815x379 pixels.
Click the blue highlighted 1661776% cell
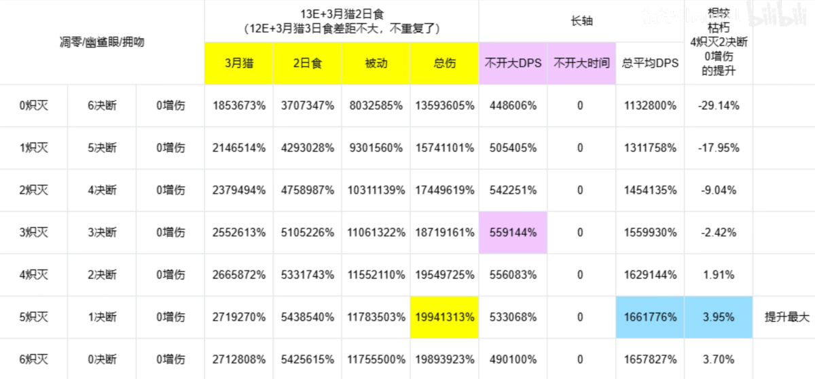tap(651, 317)
